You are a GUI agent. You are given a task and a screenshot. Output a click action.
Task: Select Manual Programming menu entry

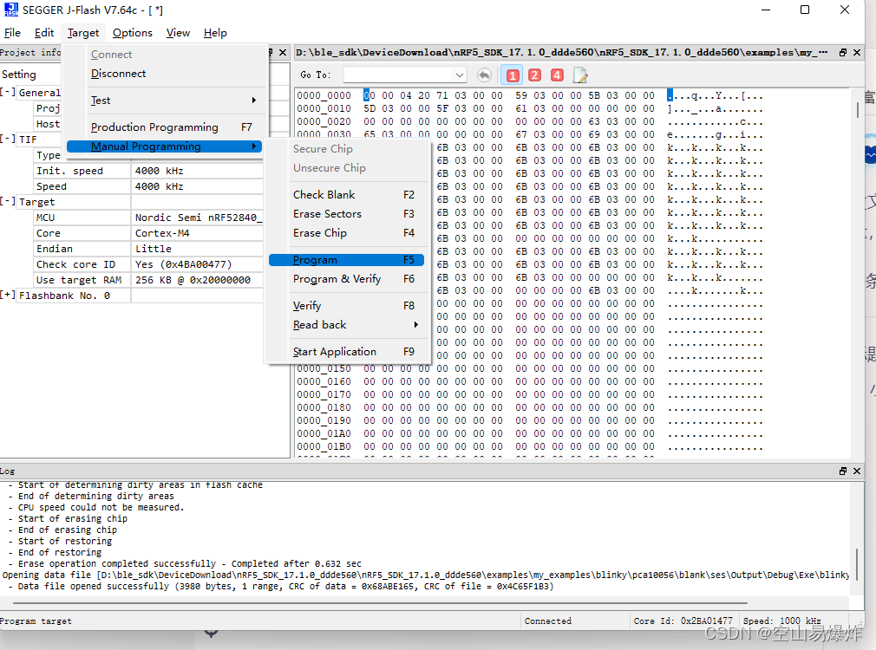tap(165, 146)
